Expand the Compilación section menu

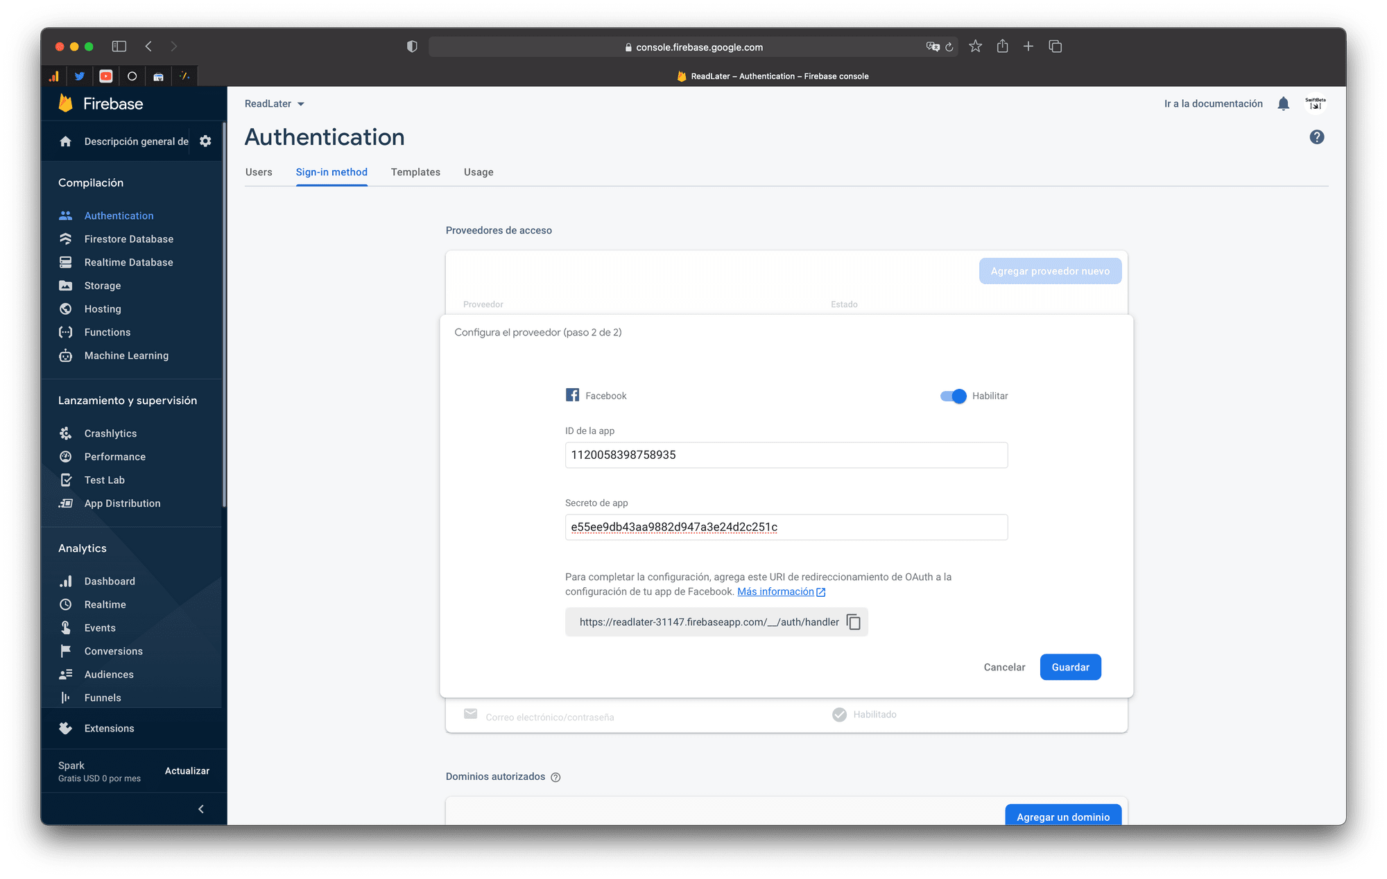pyautogui.click(x=92, y=183)
